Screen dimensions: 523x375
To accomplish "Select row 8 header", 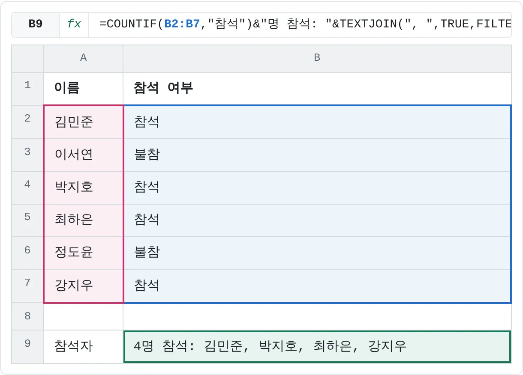I will tap(27, 316).
